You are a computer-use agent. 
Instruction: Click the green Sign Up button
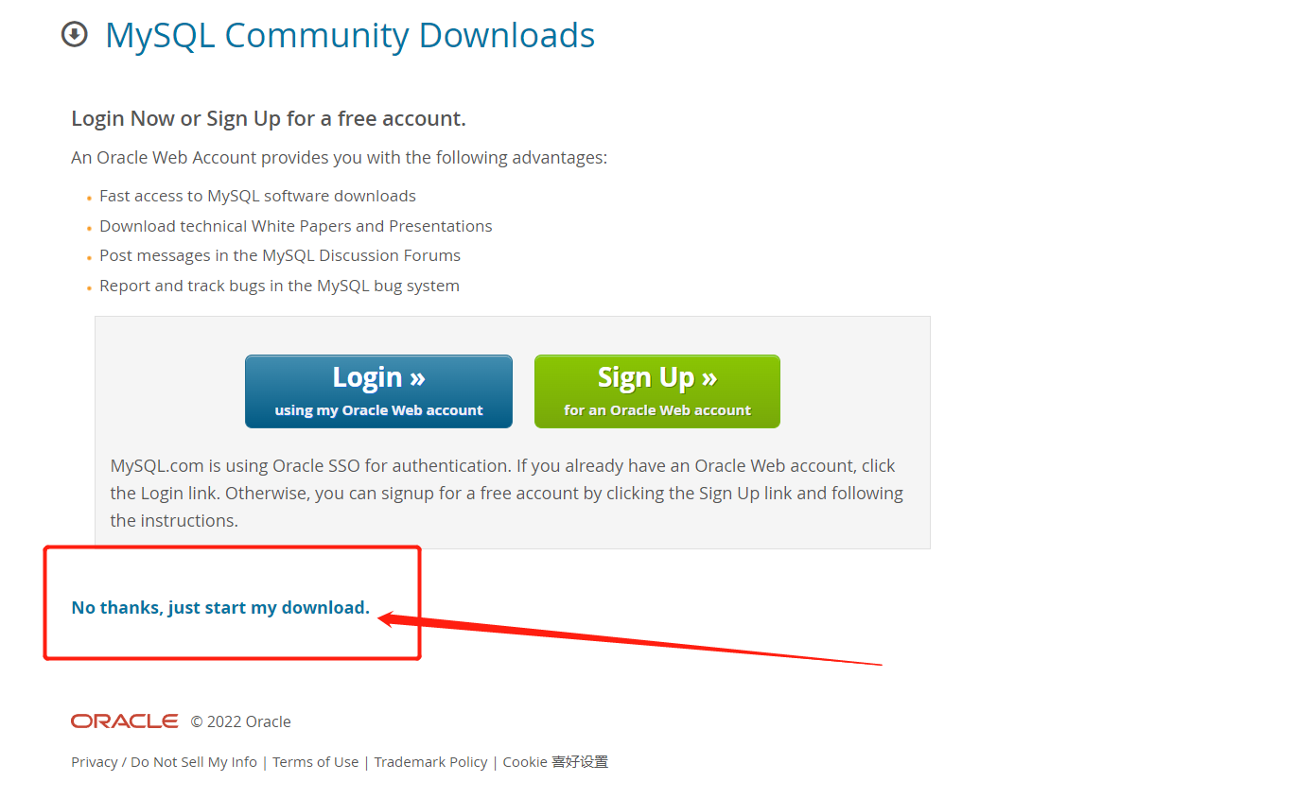pyautogui.click(x=657, y=391)
